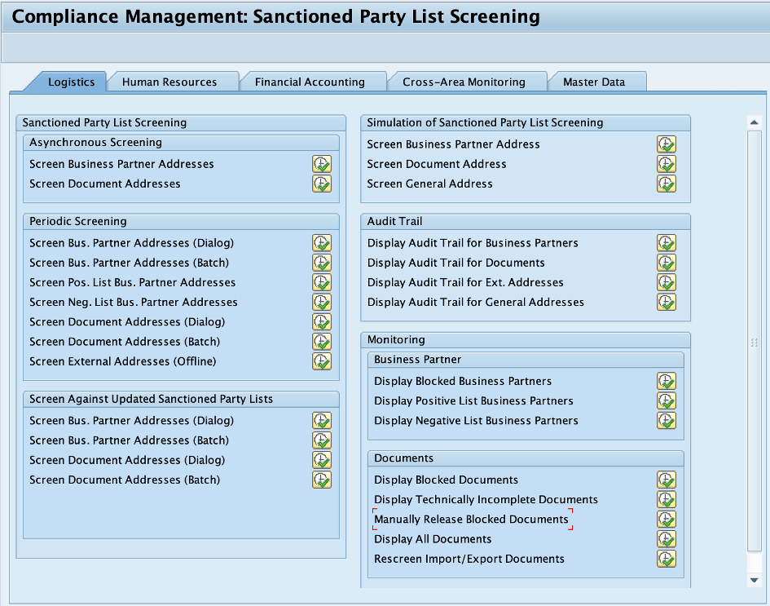Click Screen External Addresses (Offline) label
The width and height of the screenshot is (770, 606).
123,361
